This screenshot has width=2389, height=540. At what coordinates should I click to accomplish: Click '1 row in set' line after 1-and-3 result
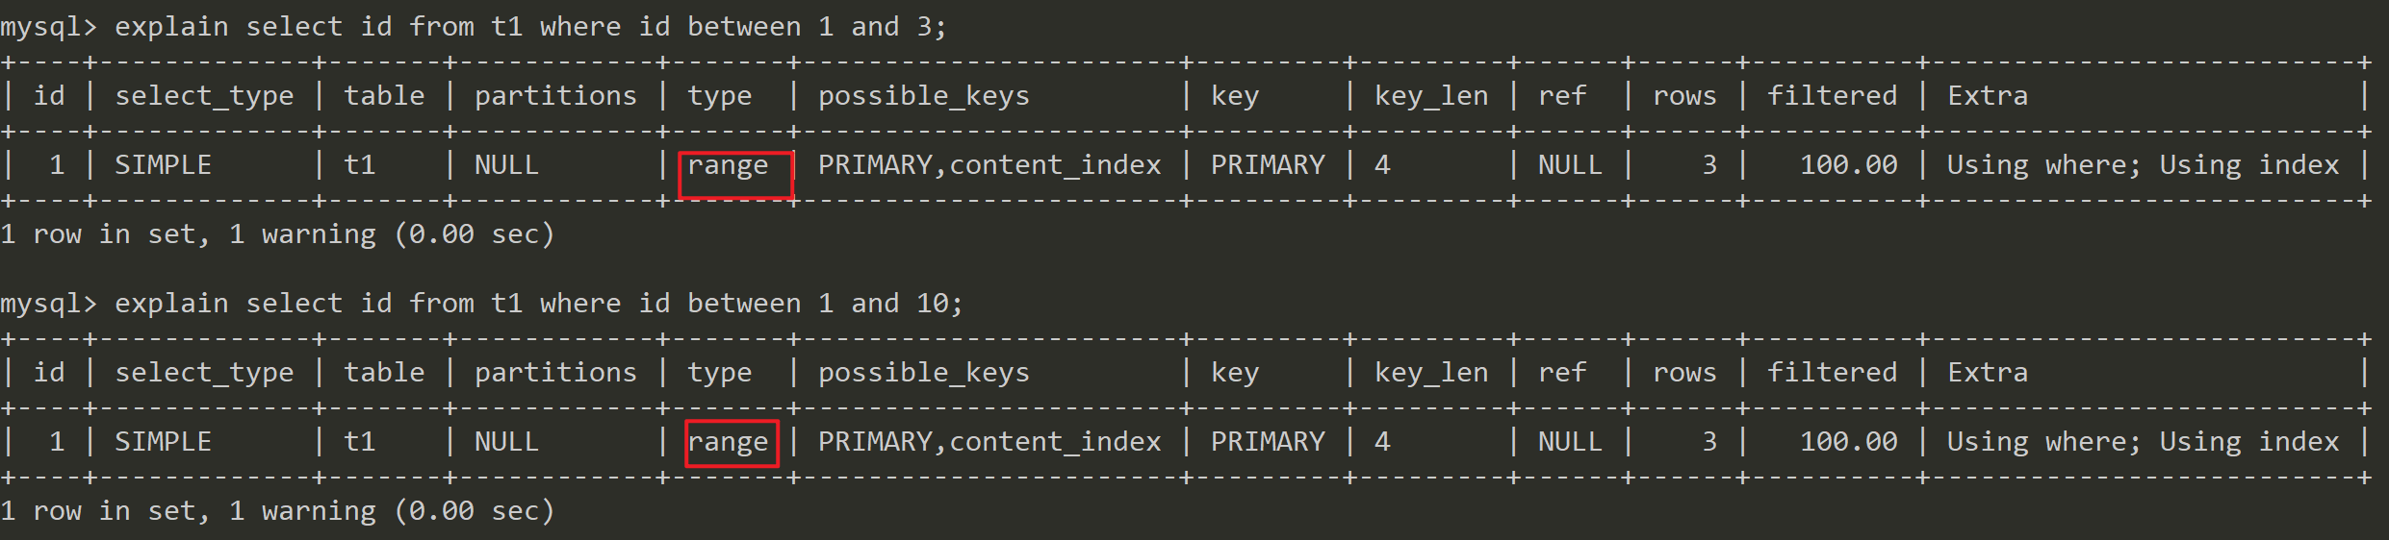pos(277,234)
